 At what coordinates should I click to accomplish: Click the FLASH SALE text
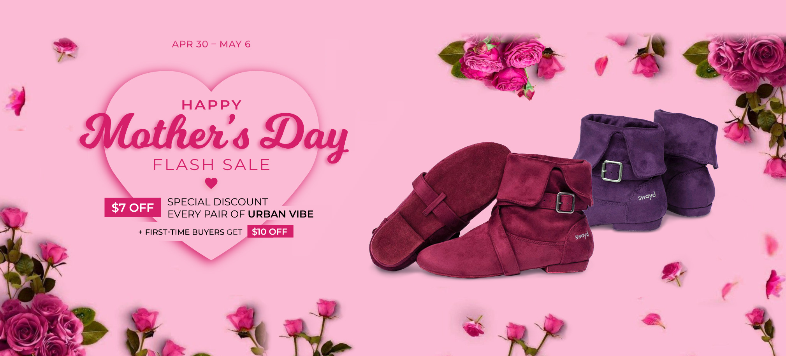point(211,165)
